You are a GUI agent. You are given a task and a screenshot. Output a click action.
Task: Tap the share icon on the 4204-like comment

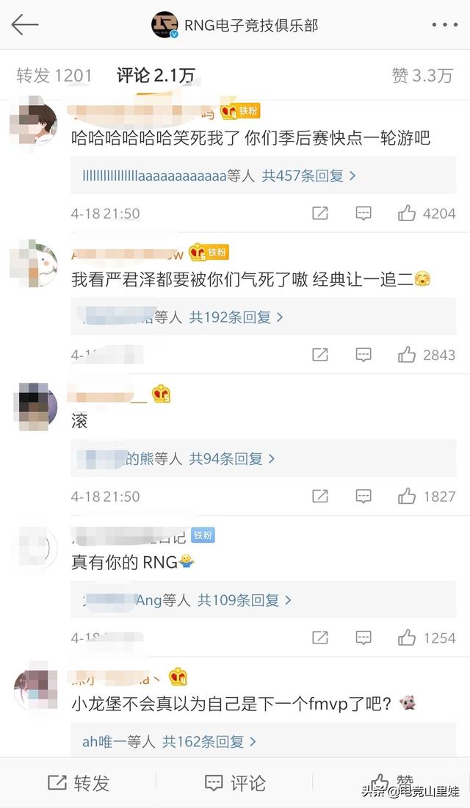(320, 213)
